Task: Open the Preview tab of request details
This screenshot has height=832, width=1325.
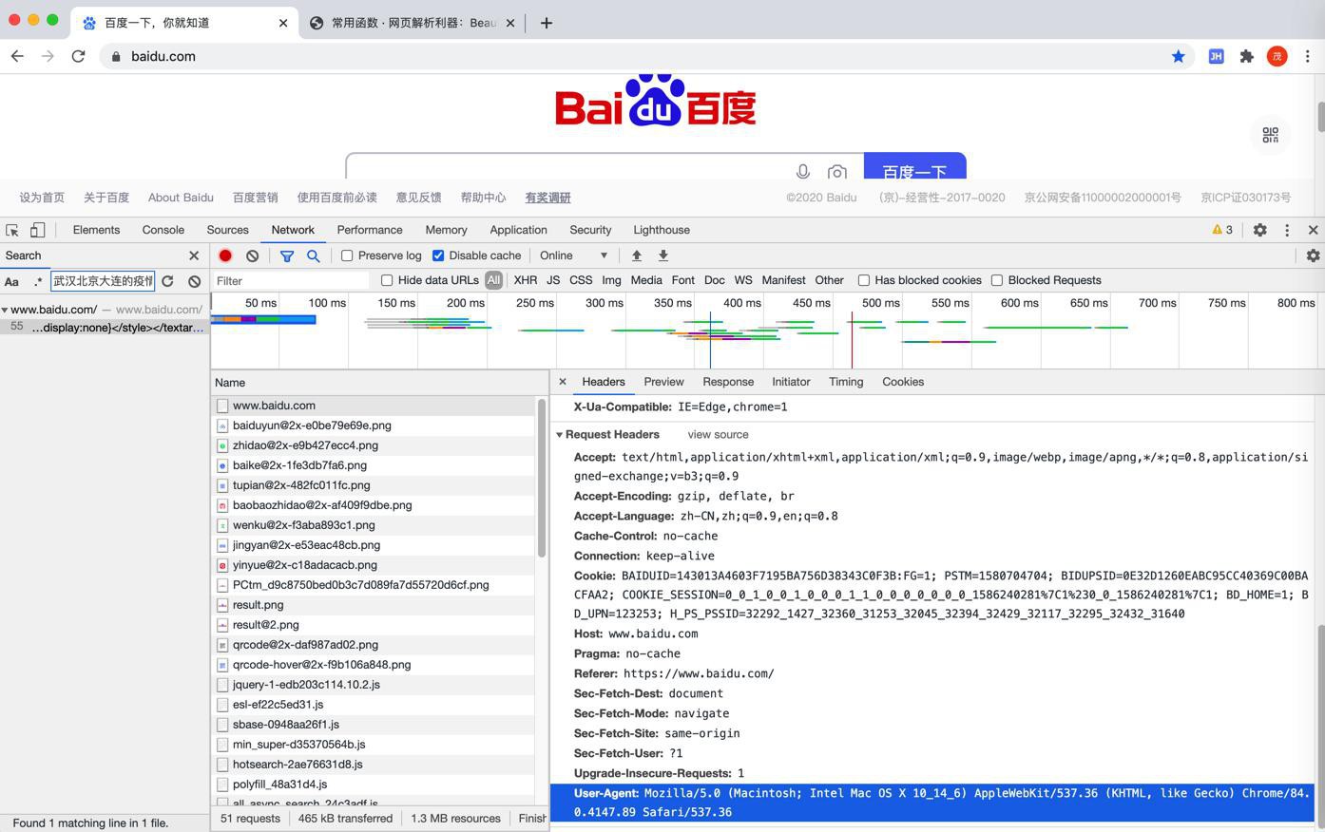Action: coord(663,382)
